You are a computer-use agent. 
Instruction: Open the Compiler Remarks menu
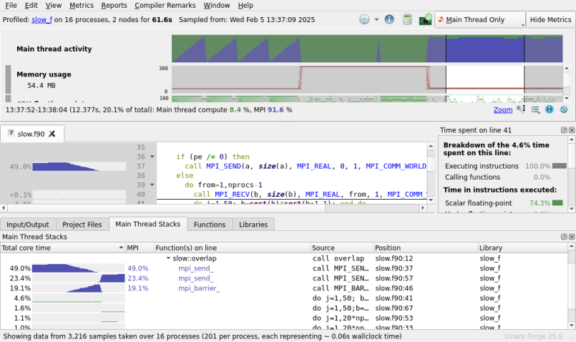165,5
